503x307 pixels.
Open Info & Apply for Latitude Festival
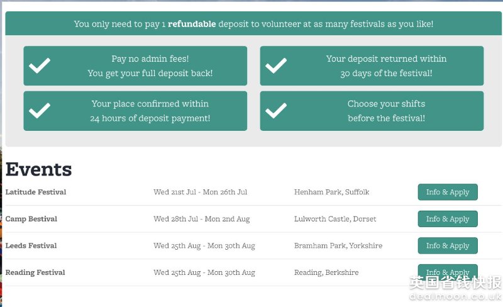pyautogui.click(x=448, y=192)
